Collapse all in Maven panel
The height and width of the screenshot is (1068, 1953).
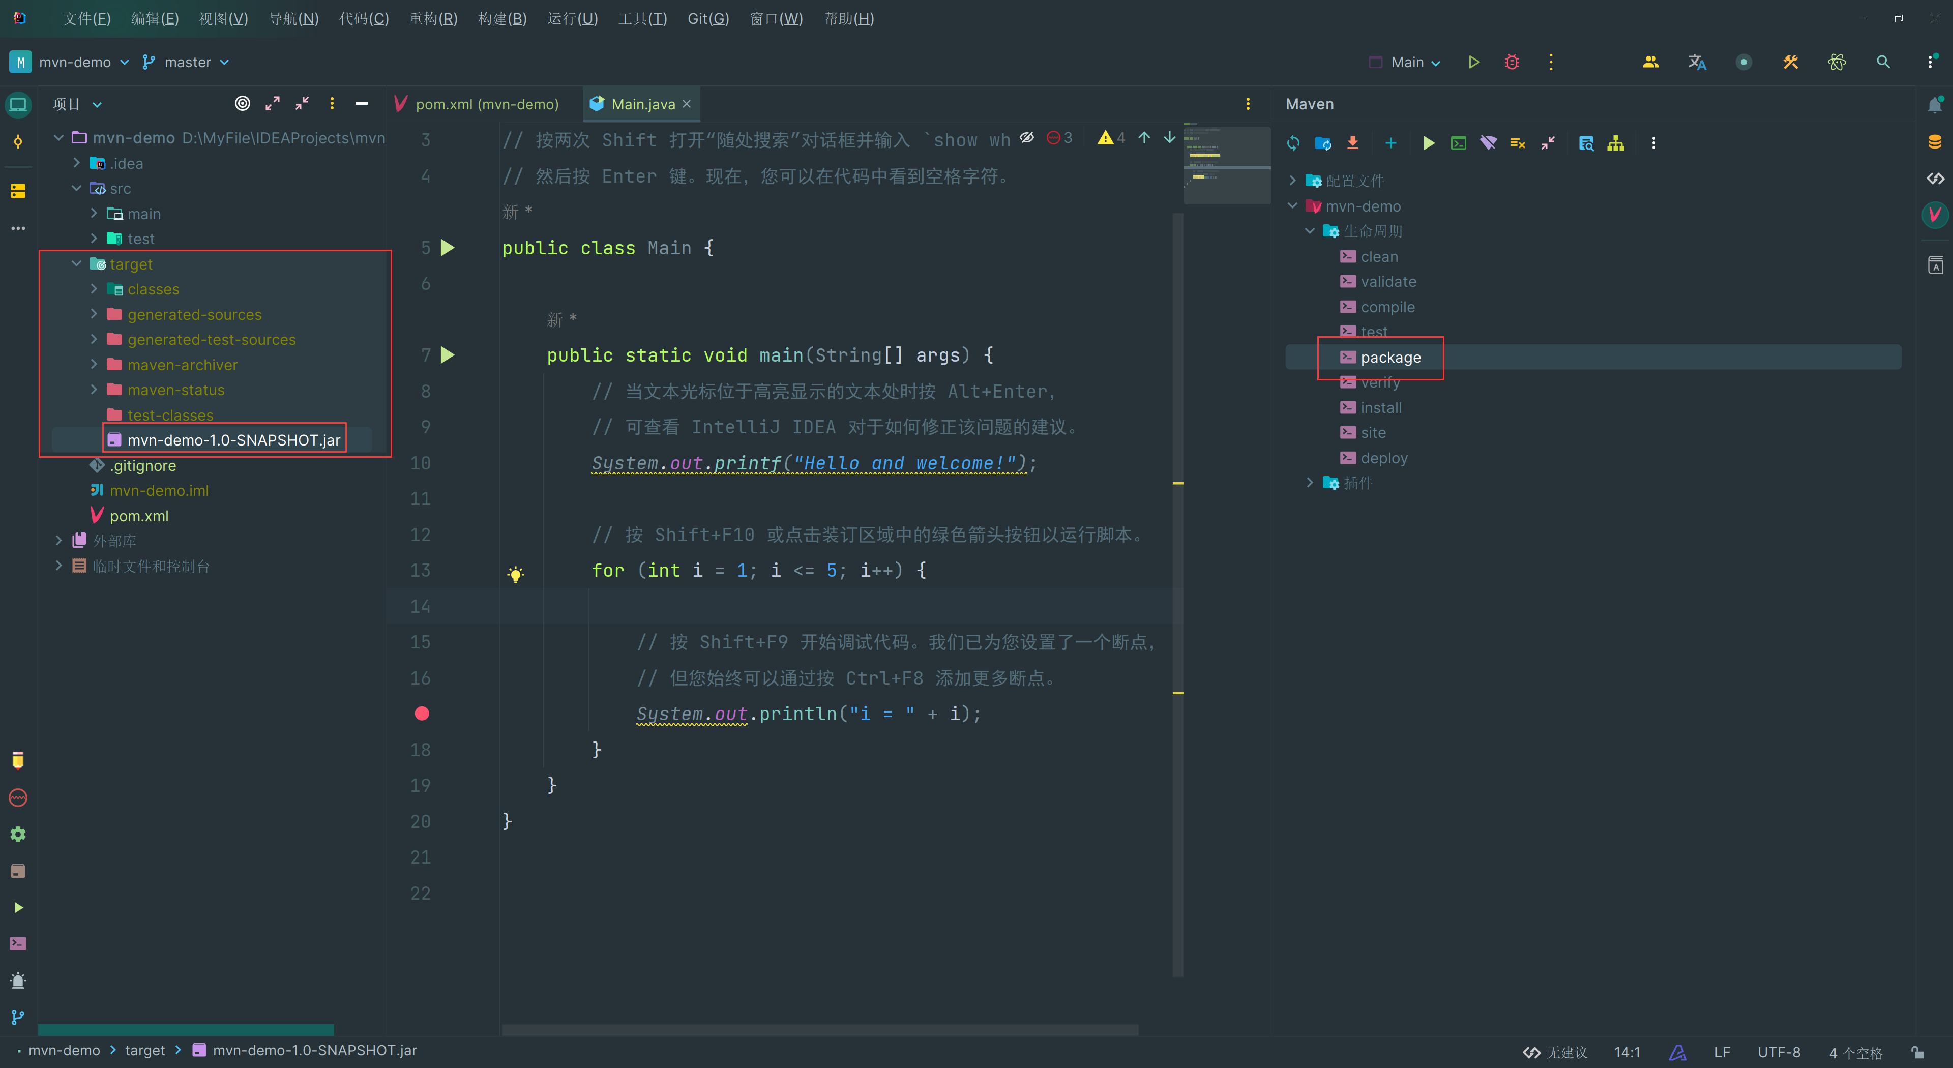coord(1547,143)
